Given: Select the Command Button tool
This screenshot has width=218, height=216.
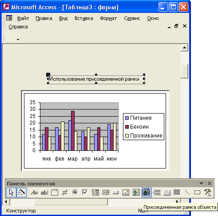Looking at the screenshot, I should (115, 192).
